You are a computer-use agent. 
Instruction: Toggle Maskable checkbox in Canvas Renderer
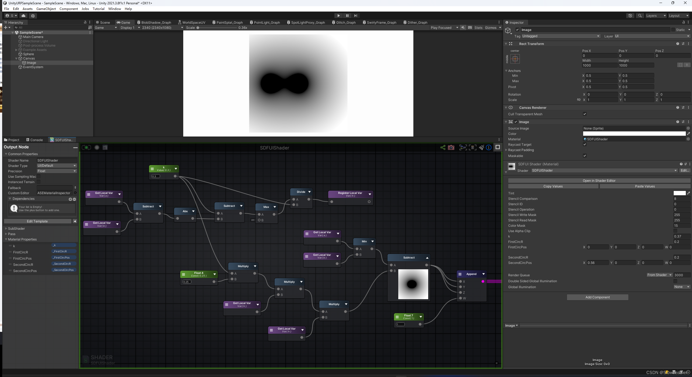click(585, 156)
